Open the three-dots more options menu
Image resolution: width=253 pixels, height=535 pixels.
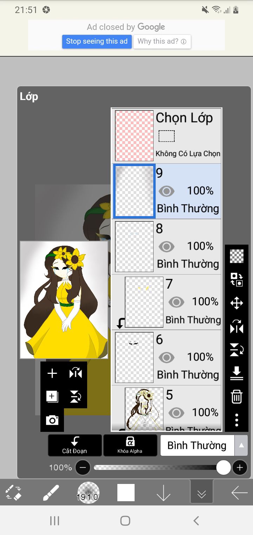(x=236, y=420)
